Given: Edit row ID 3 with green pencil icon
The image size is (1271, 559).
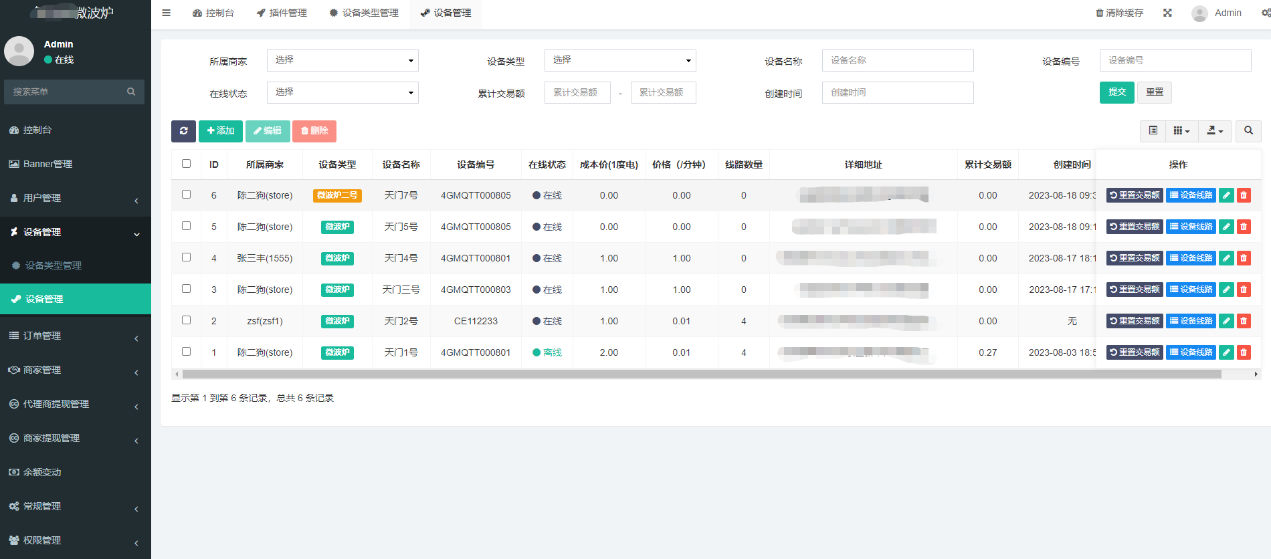Looking at the screenshot, I should (x=1226, y=290).
